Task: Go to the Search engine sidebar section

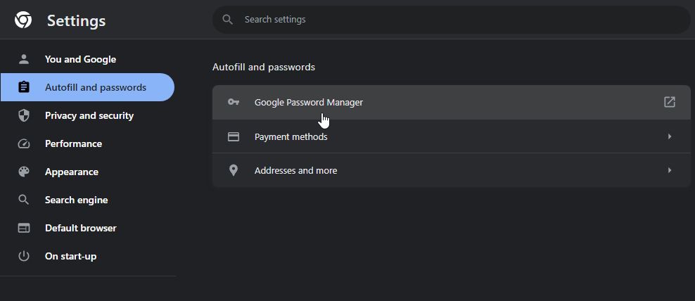Action: 76,200
